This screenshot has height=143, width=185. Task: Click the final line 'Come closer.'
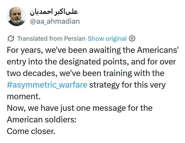(31, 131)
